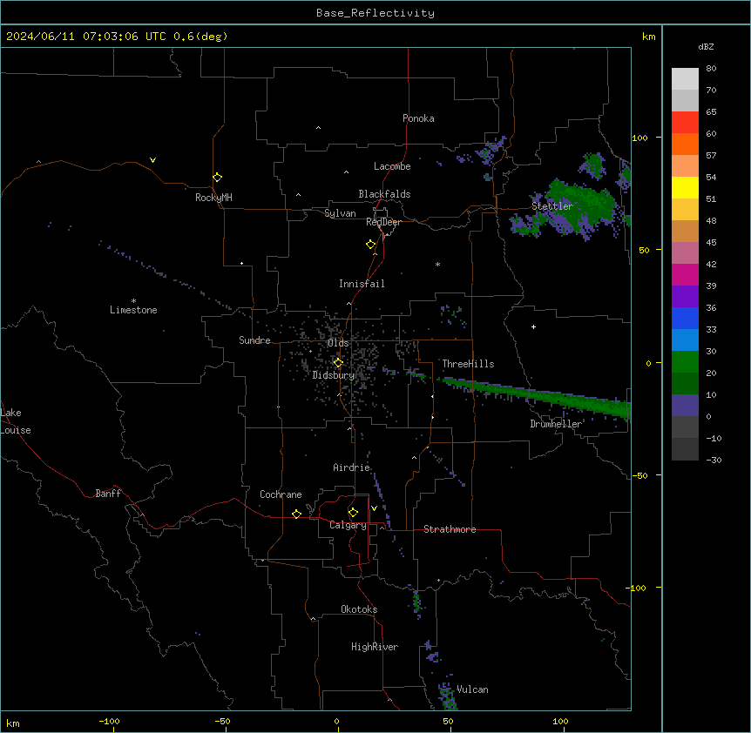
Task: Click the 0 tick on the right km axis
Action: [x=648, y=364]
